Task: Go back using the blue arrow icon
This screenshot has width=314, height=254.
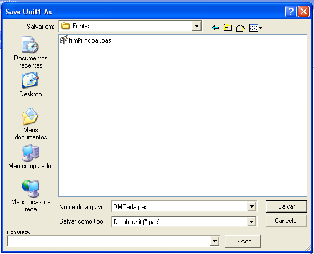Action: tap(215, 28)
